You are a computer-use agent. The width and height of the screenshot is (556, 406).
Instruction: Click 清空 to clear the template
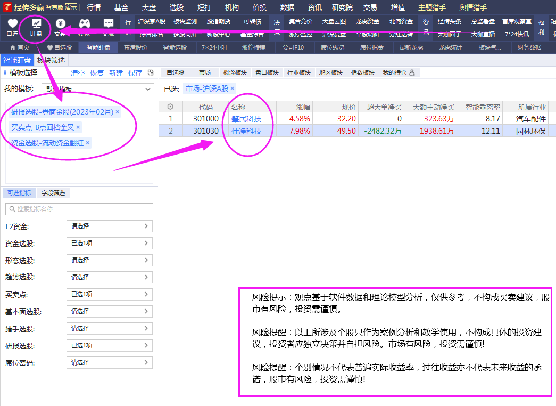coord(78,73)
